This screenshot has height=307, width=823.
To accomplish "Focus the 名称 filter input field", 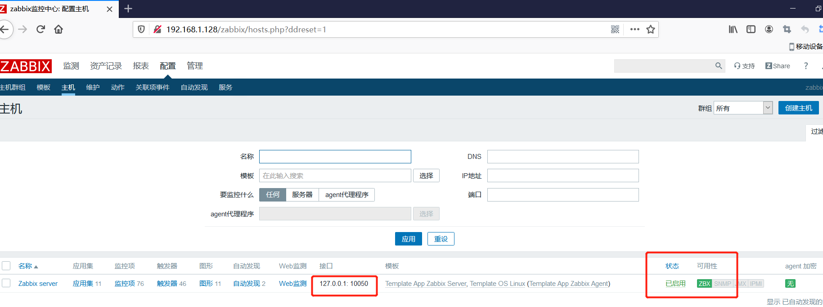I will pos(335,157).
